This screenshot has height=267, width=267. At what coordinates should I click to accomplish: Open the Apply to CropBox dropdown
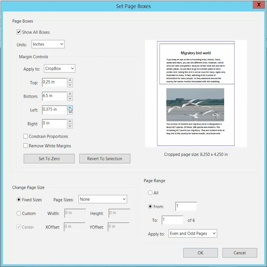pyautogui.click(x=59, y=68)
